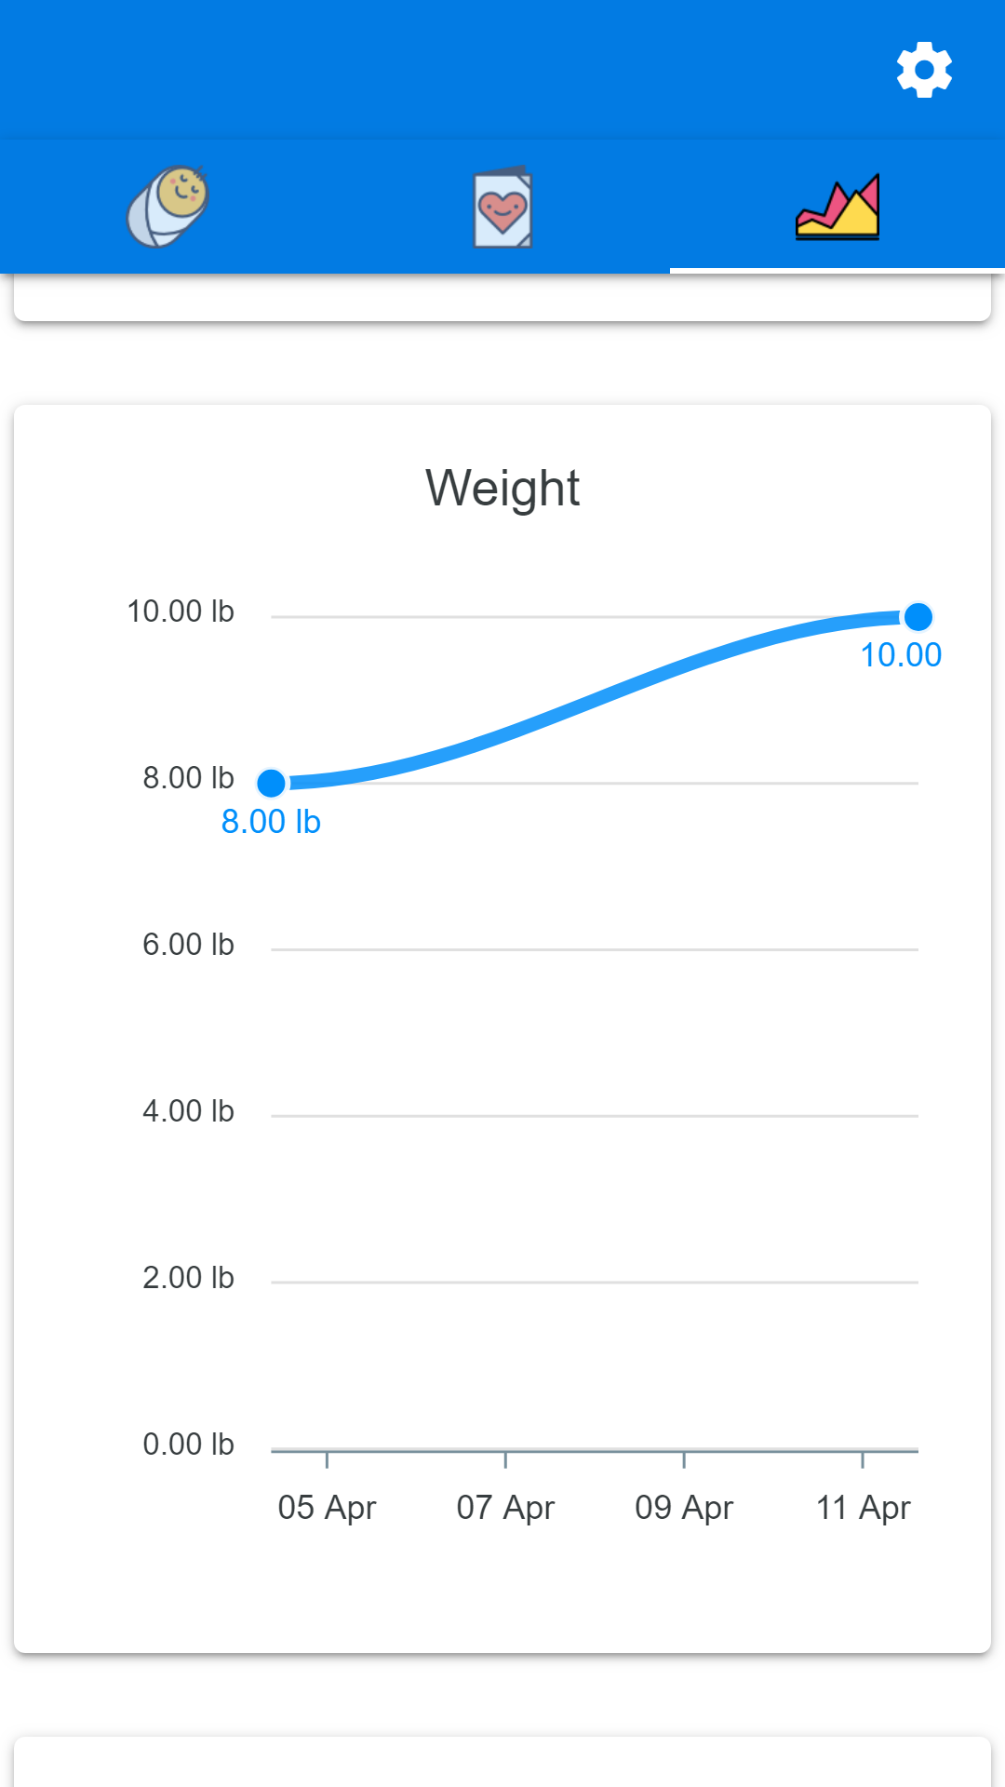Tap the Weight chart title
Viewport: 1005px width, 1787px height.
502,488
